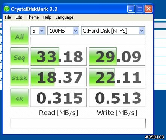
Task: Open the File menu
Action: coord(8,17)
